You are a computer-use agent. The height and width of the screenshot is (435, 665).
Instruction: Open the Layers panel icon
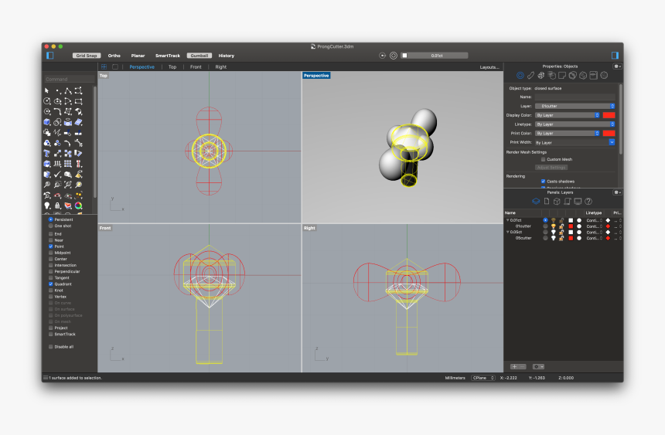(x=535, y=201)
